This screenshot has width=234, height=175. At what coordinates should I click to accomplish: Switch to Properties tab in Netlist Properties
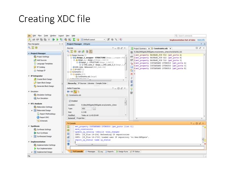pos(81,118)
